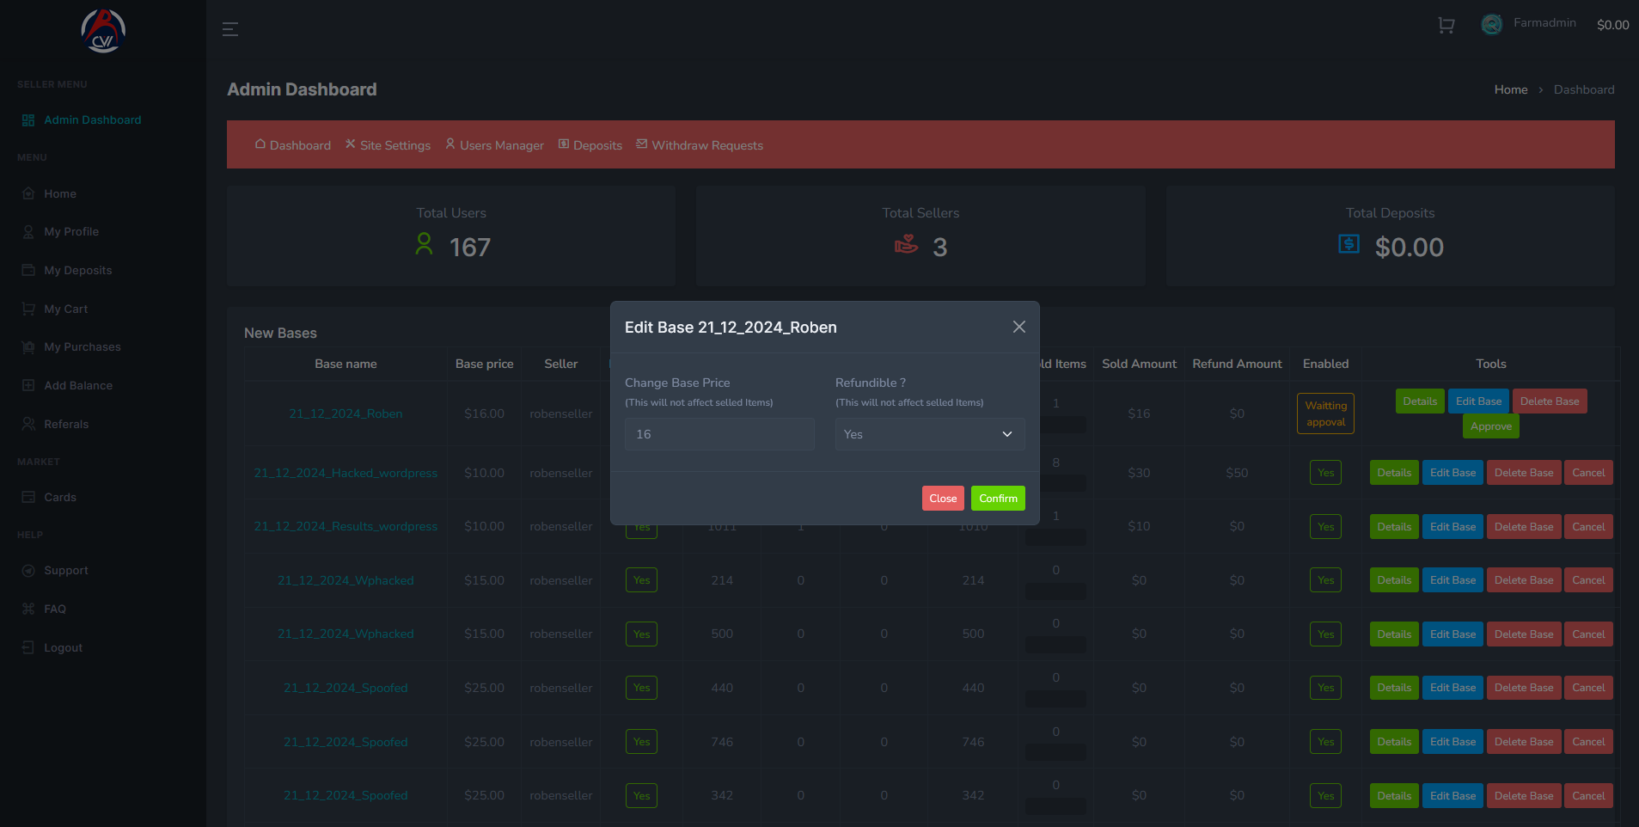
Task: Click the Referals sidebar icon
Action: point(28,425)
